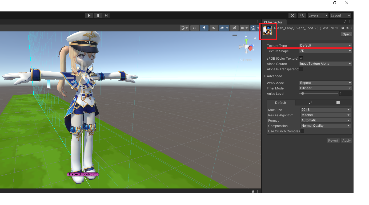Toggle the scene Gizmos icon
The height and width of the screenshot is (205, 369).
(x=253, y=28)
